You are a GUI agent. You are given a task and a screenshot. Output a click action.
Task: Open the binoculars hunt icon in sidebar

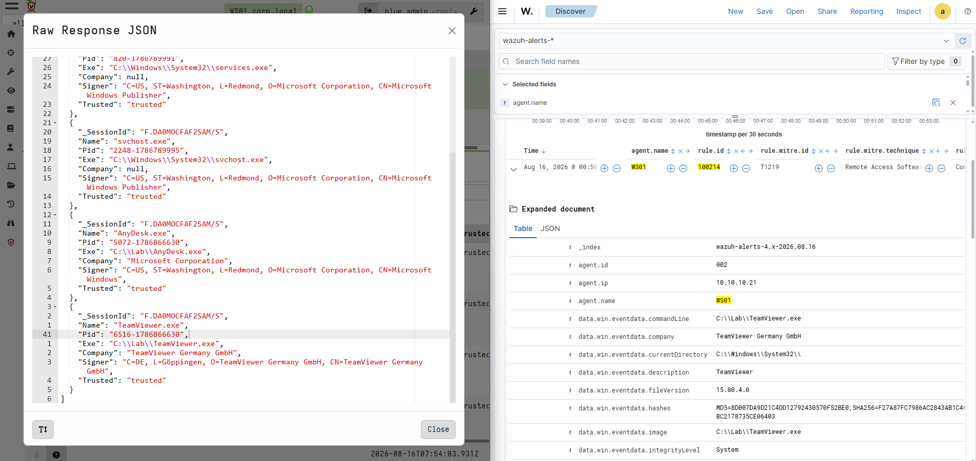(x=11, y=223)
